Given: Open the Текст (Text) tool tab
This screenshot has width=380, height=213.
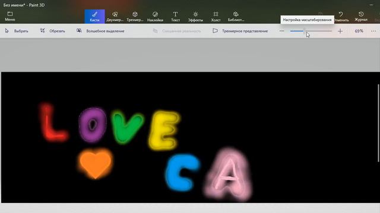Looking at the screenshot, I should pos(176,17).
